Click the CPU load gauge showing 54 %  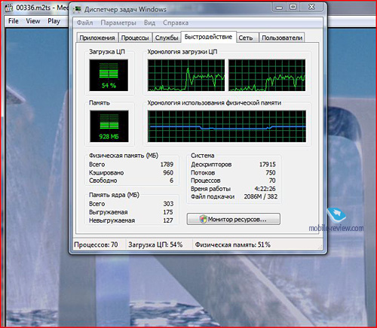click(109, 75)
